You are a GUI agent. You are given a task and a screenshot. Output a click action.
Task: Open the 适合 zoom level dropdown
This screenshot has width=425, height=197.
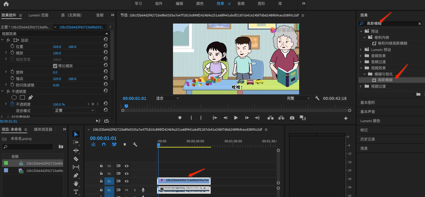click(x=167, y=98)
